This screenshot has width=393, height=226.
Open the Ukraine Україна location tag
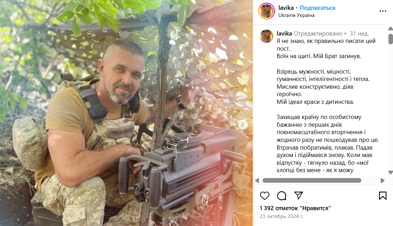tap(296, 15)
